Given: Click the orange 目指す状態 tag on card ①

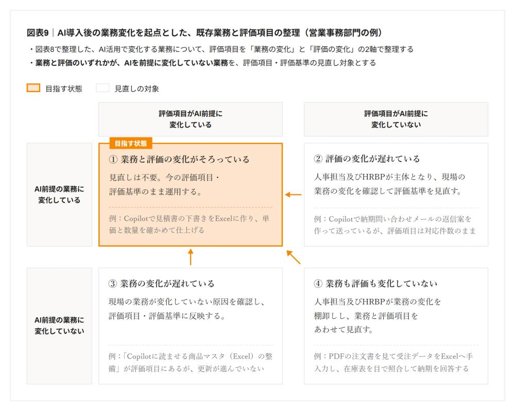Looking at the screenshot, I should (131, 144).
